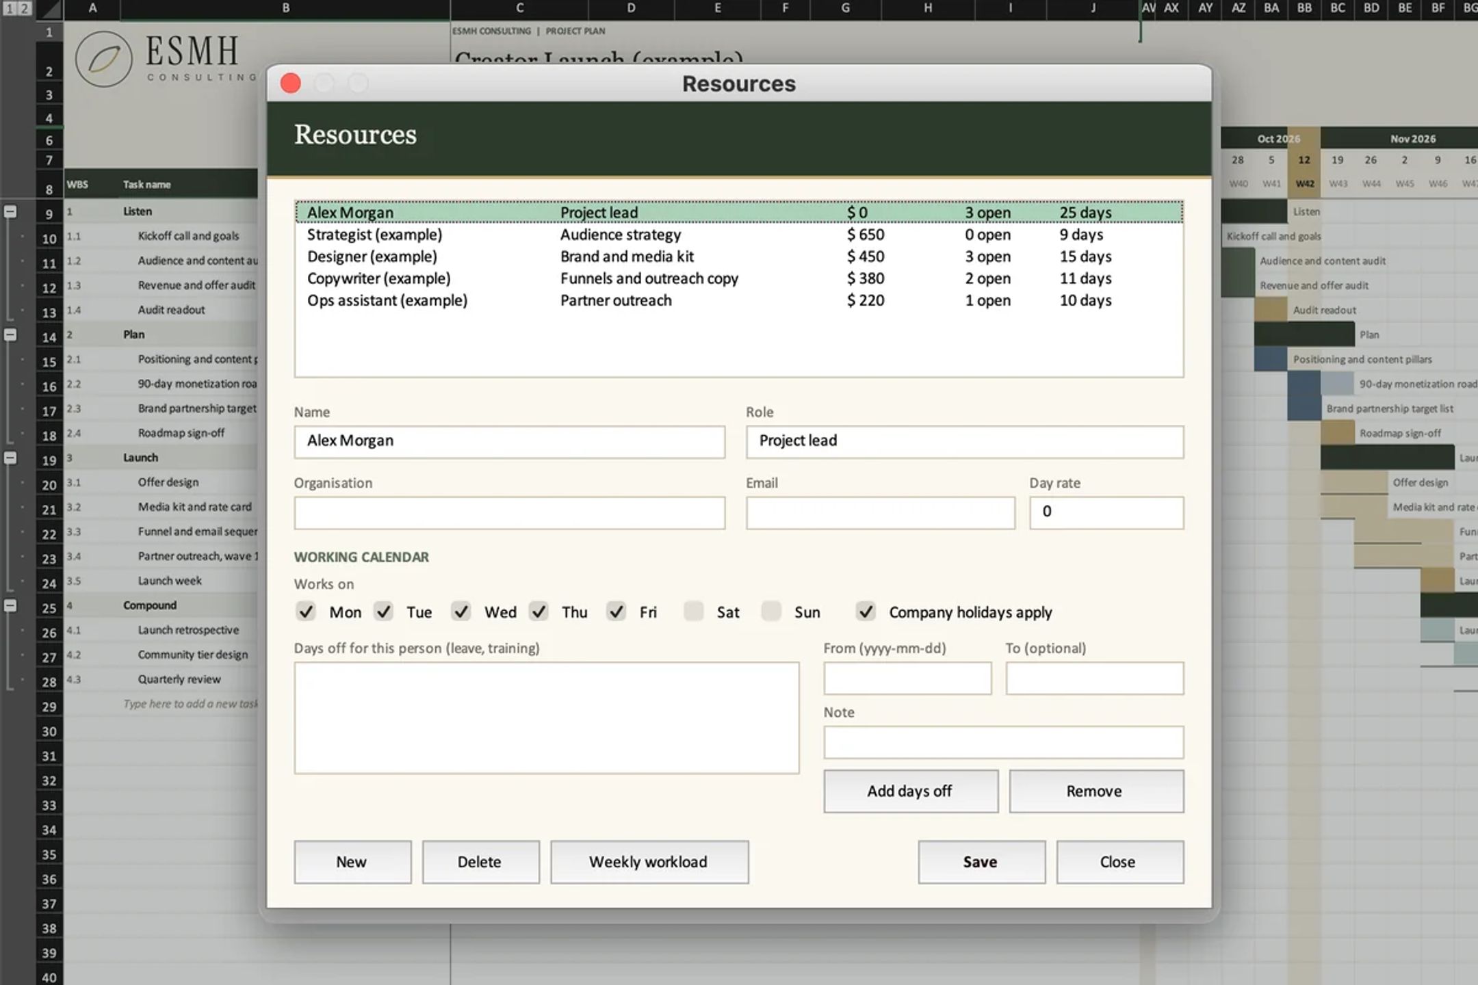1478x985 pixels.
Task: Select column A header
Action: pos(92,8)
